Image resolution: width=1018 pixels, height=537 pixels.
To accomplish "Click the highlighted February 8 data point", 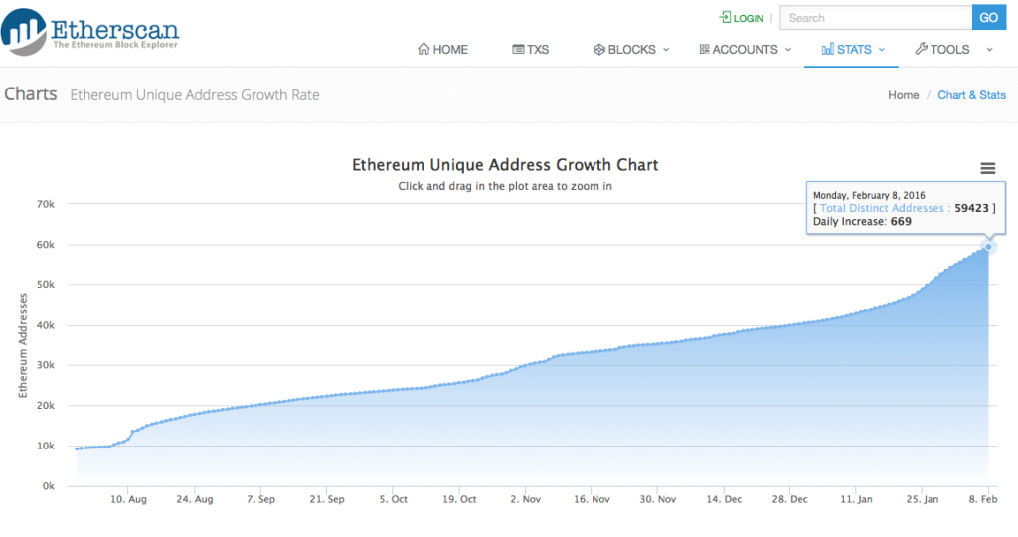I will [988, 246].
